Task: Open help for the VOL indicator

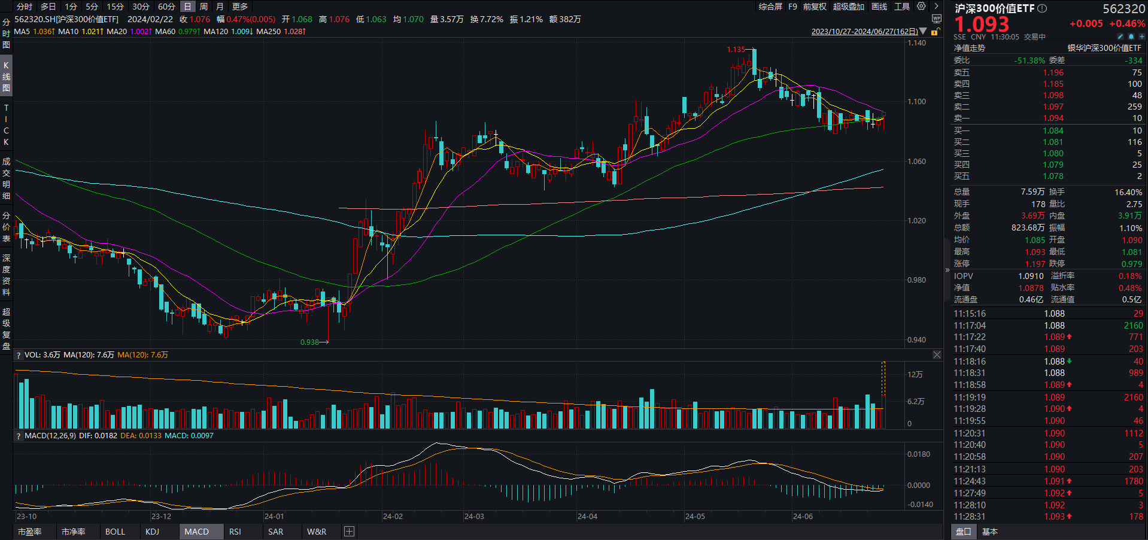Action: coord(19,355)
